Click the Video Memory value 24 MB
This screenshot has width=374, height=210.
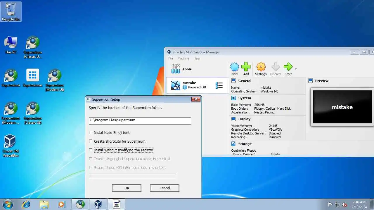pyautogui.click(x=273, y=126)
